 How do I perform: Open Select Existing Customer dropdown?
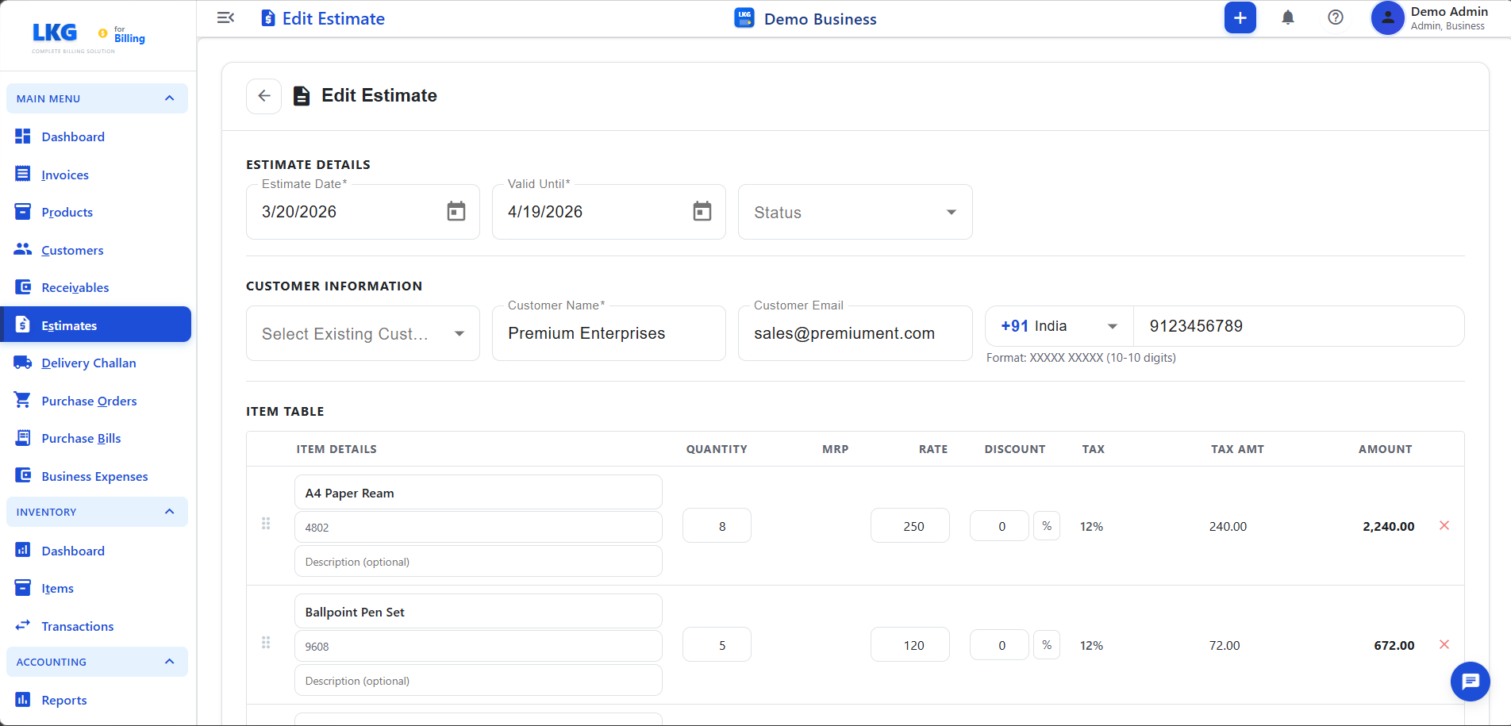pyautogui.click(x=363, y=333)
